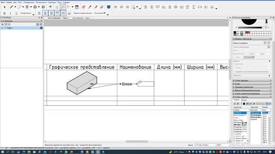Add a new page in Pages panel
The image size is (275, 154).
pos(3,24)
